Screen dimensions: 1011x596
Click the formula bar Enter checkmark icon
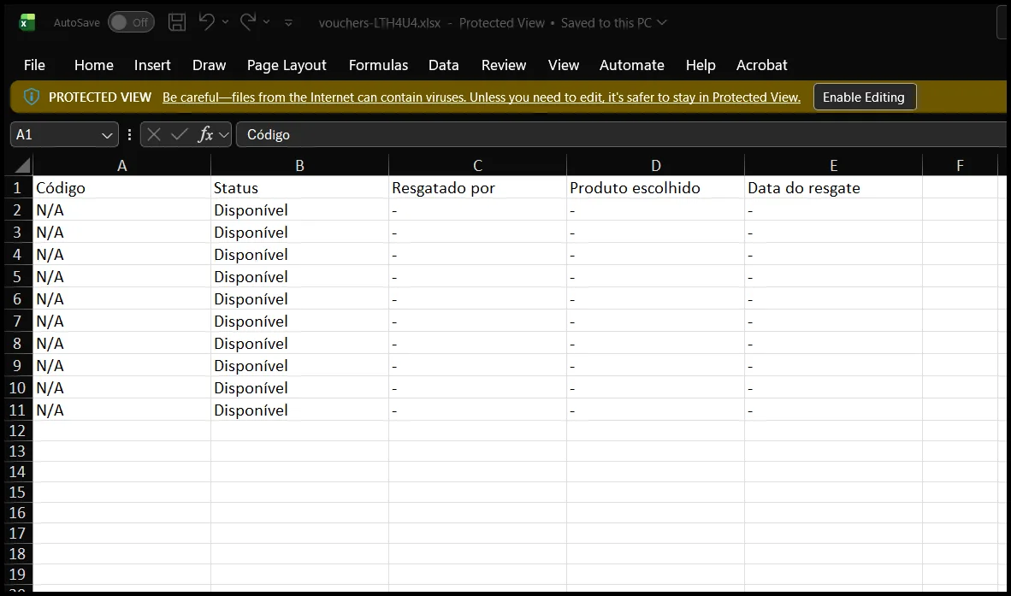pyautogui.click(x=180, y=134)
